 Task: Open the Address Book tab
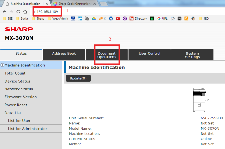64,54
